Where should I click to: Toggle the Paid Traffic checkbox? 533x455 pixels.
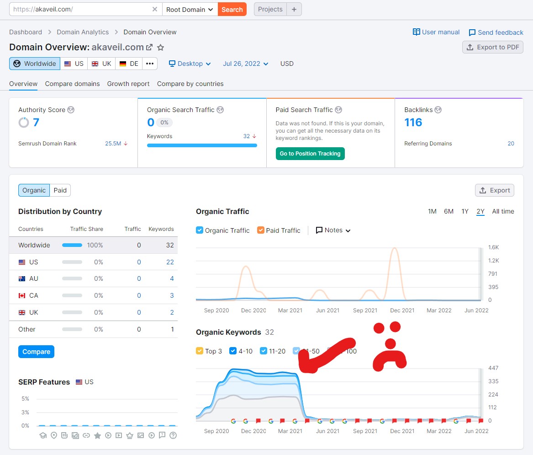[x=261, y=230]
